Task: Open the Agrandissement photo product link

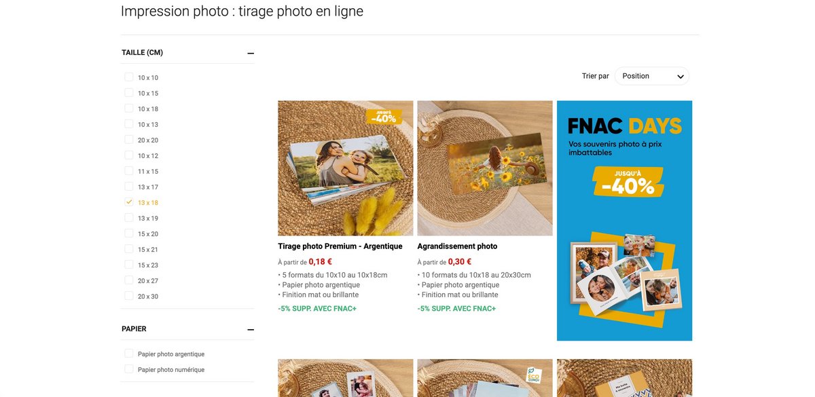Action: pos(457,246)
